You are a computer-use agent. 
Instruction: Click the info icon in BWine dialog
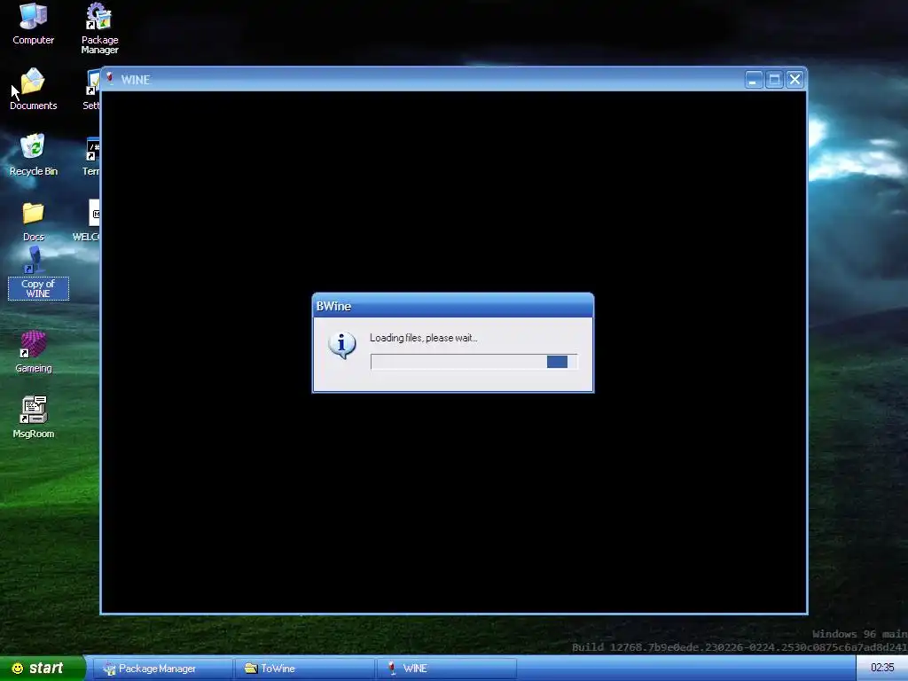pos(341,345)
